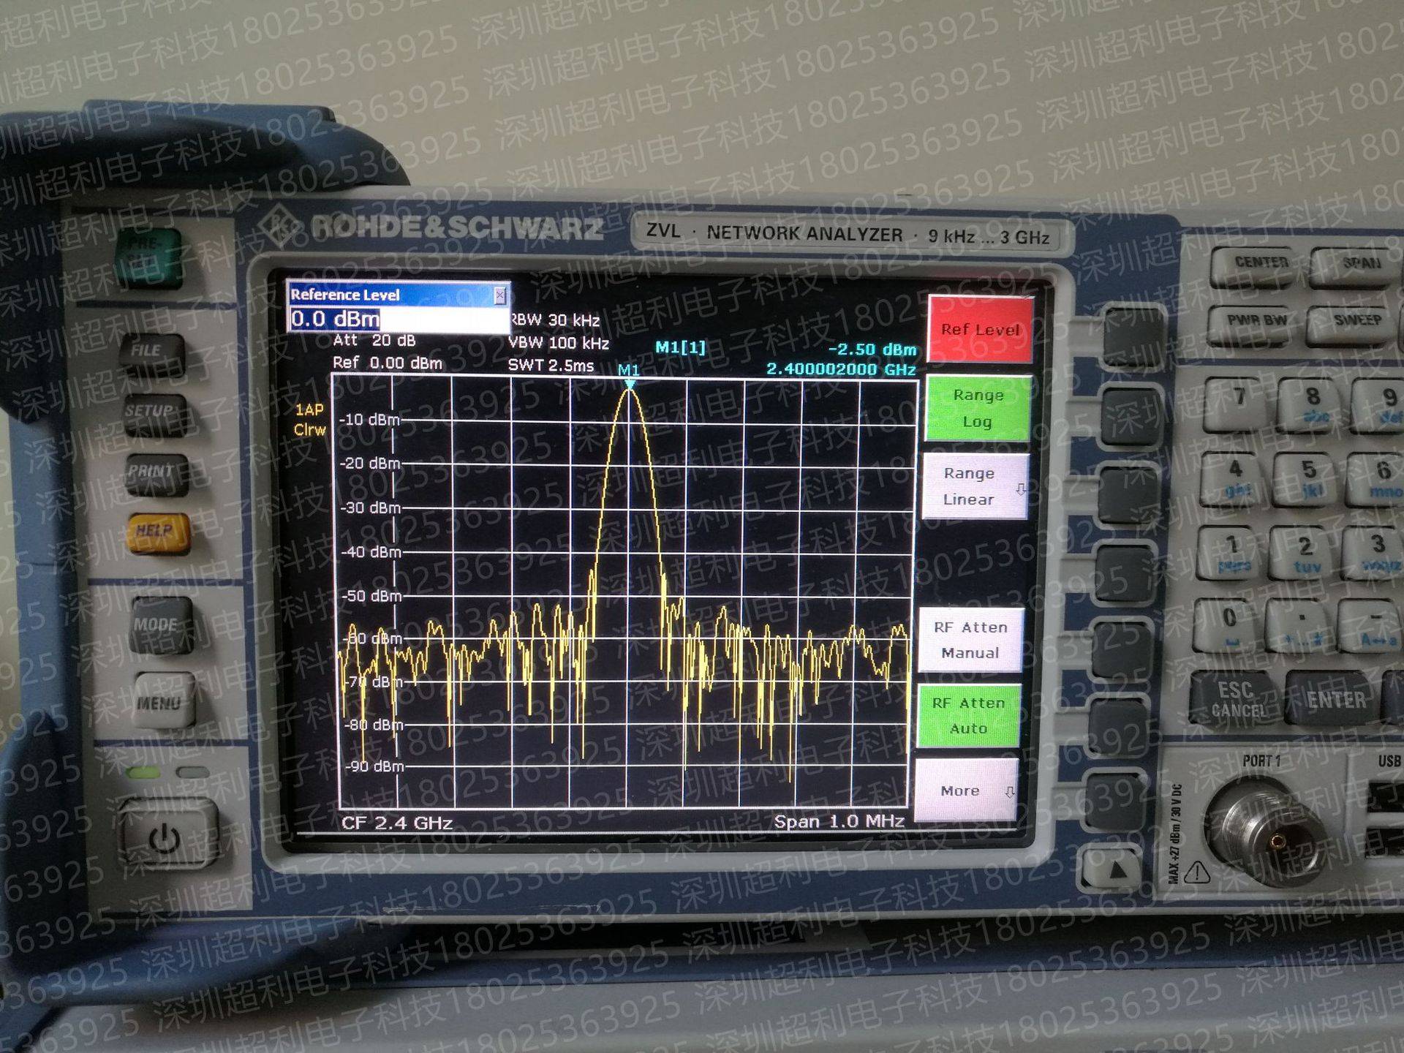Select the Range Log softkey
Viewport: 1404px width, 1053px height.
(x=978, y=408)
